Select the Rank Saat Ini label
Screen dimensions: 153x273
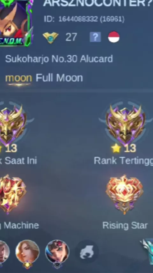click(18, 161)
